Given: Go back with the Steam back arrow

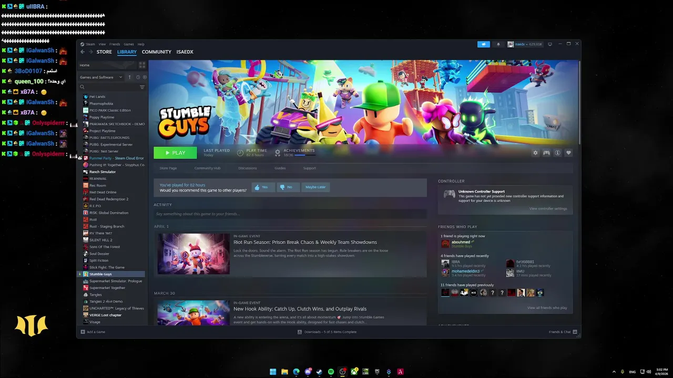Looking at the screenshot, I should tap(83, 52).
